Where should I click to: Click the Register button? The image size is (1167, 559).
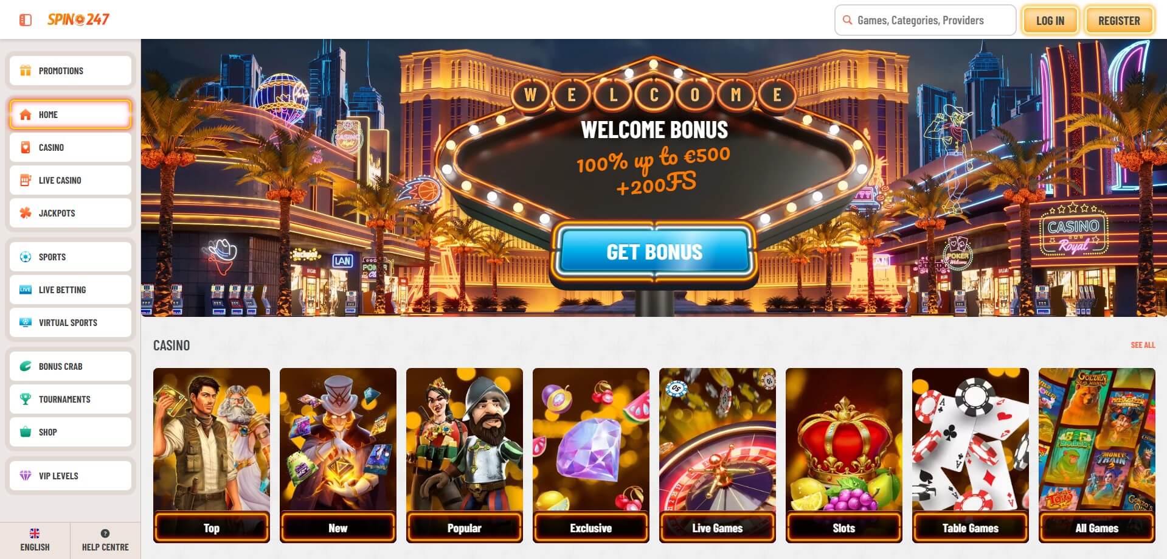[1119, 20]
